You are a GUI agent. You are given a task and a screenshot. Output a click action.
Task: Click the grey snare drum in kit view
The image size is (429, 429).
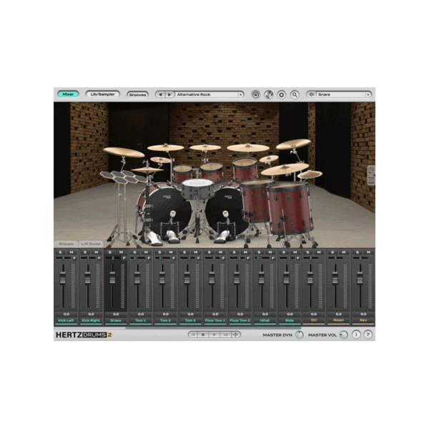[198, 189]
